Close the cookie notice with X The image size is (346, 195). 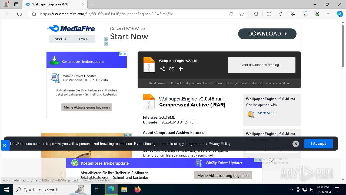[295, 144]
